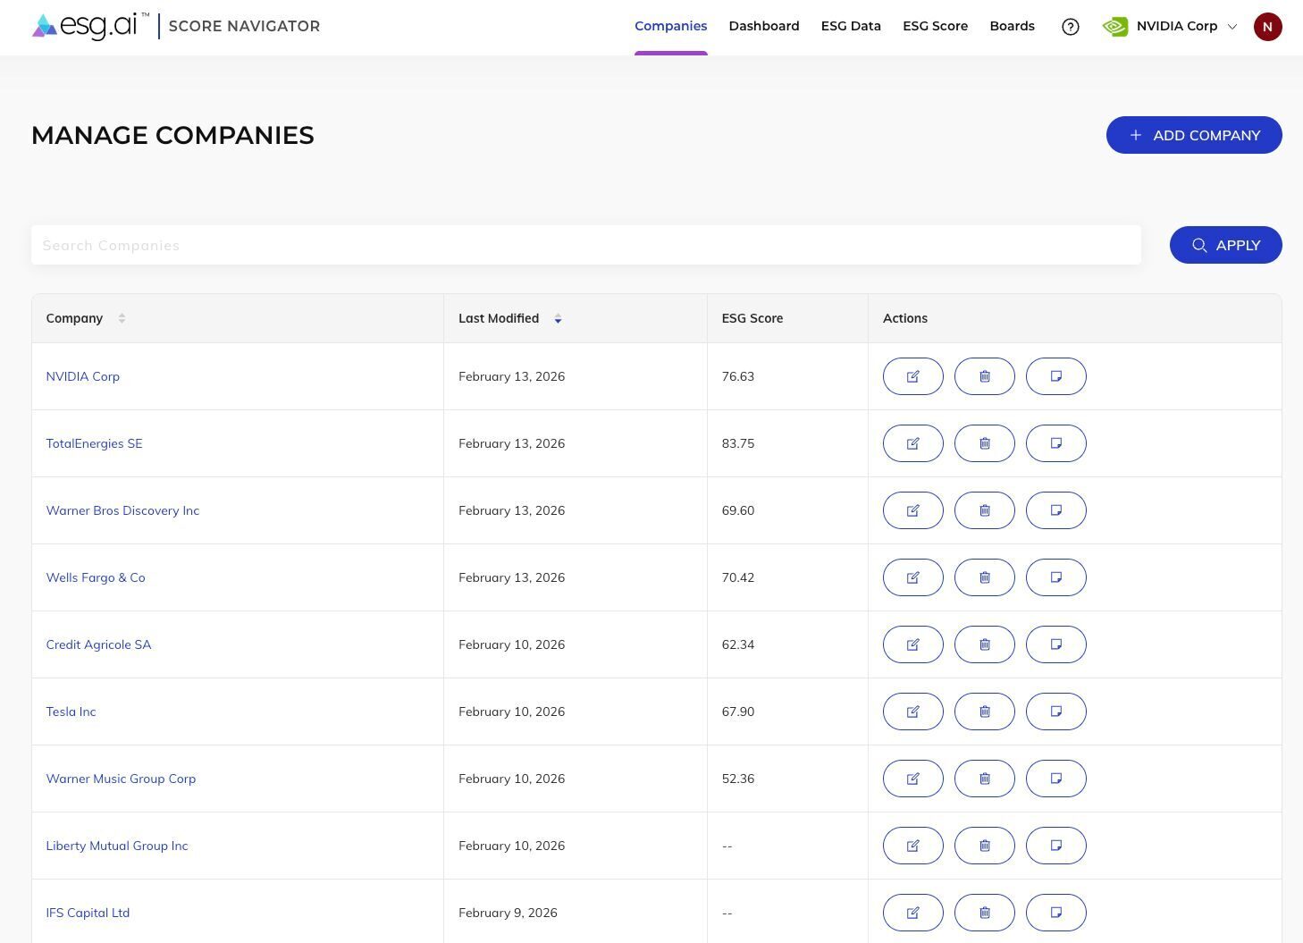Edit the Liberty Mutual Group Inc entry
The width and height of the screenshot is (1303, 943).
(912, 846)
